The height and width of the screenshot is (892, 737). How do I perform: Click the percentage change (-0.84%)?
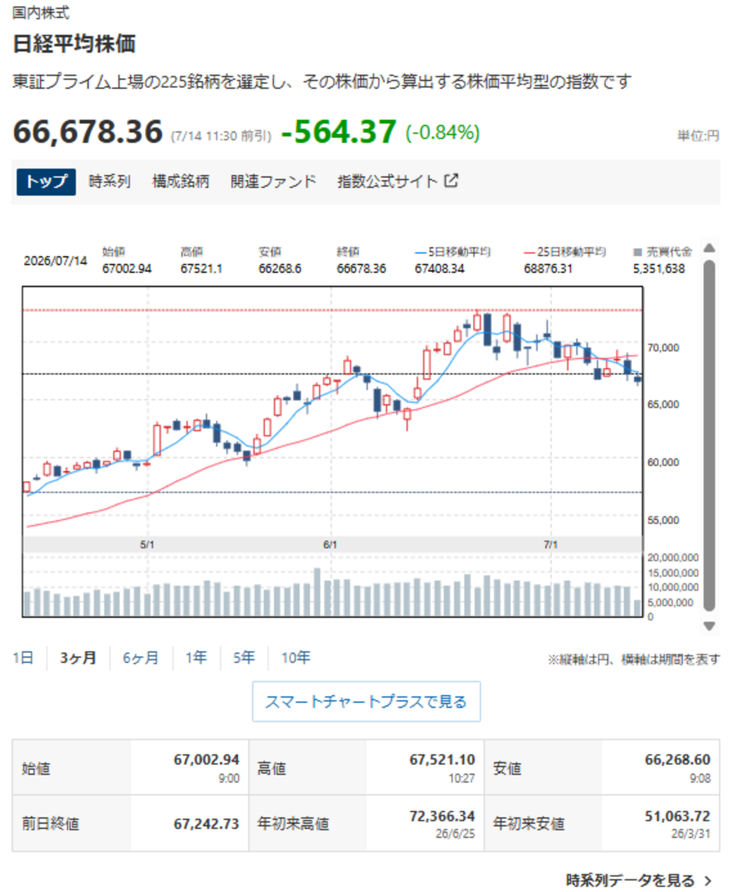coord(442,133)
